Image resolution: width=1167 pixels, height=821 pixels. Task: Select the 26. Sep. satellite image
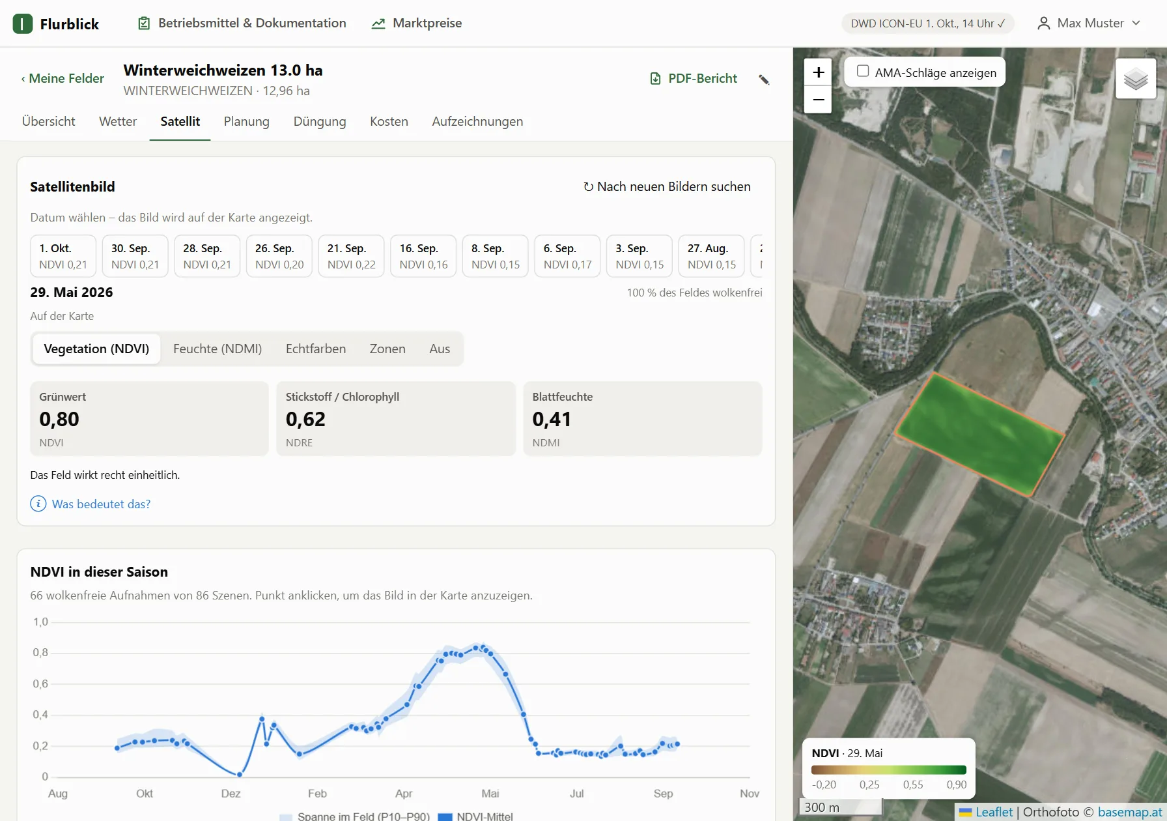click(x=279, y=256)
